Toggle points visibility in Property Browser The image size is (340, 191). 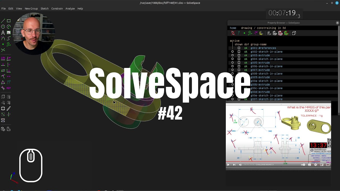(244, 33)
